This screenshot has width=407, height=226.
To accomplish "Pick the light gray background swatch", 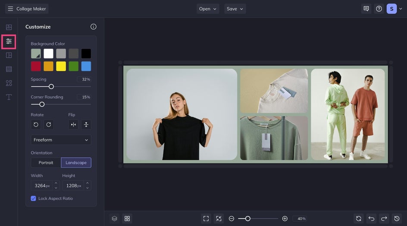I will [x=61, y=54].
